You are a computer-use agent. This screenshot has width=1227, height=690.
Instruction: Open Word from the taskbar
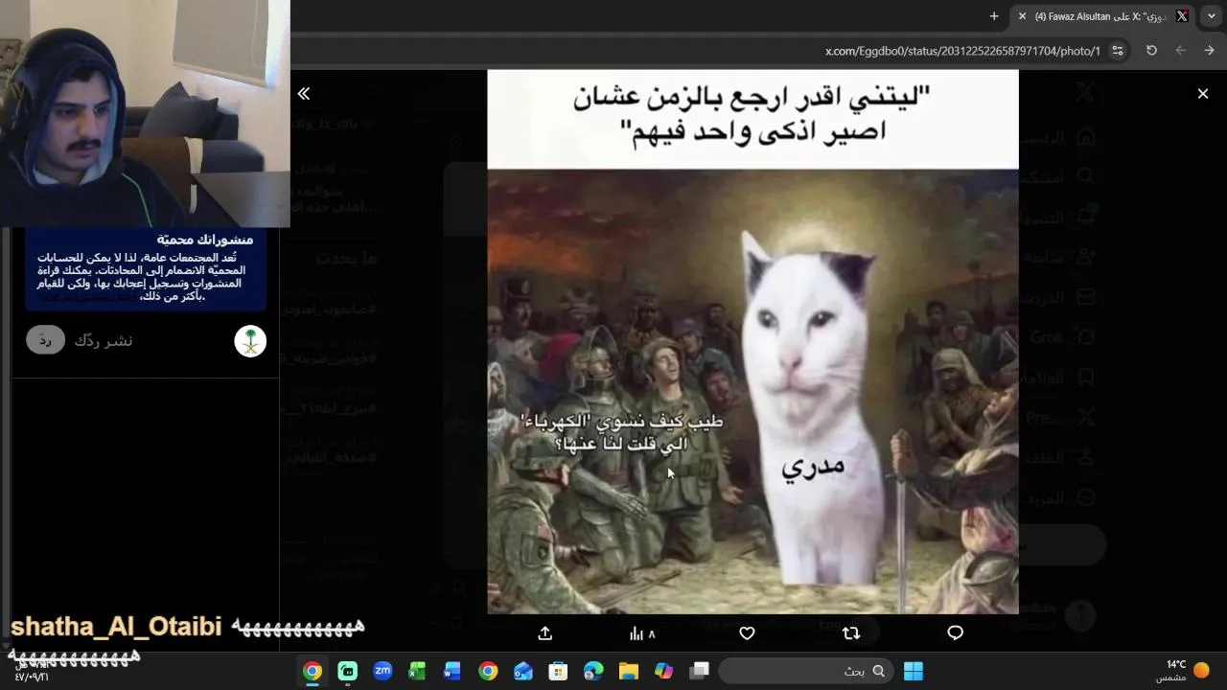click(452, 671)
